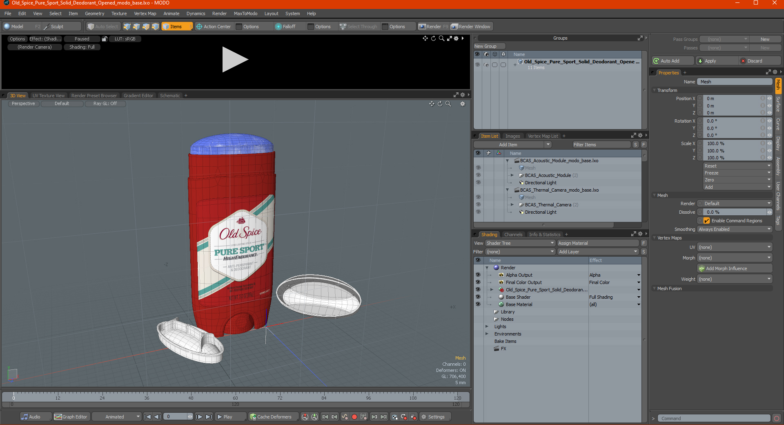The height and width of the screenshot is (425, 784).
Task: Click New button next to Pass Groups
Action: pyautogui.click(x=765, y=39)
